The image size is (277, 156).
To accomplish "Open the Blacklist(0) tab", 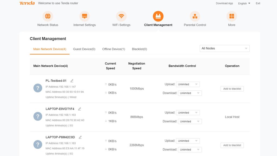I will pyautogui.click(x=139, y=49).
